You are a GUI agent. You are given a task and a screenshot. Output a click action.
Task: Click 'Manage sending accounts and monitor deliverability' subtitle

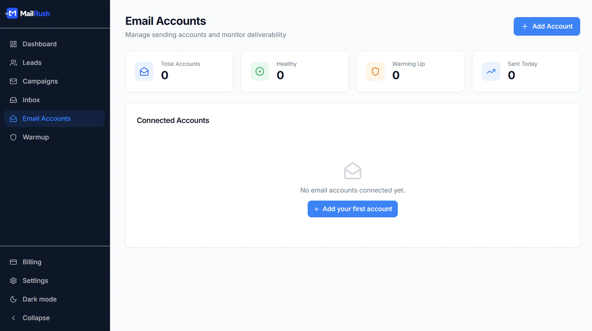(206, 35)
